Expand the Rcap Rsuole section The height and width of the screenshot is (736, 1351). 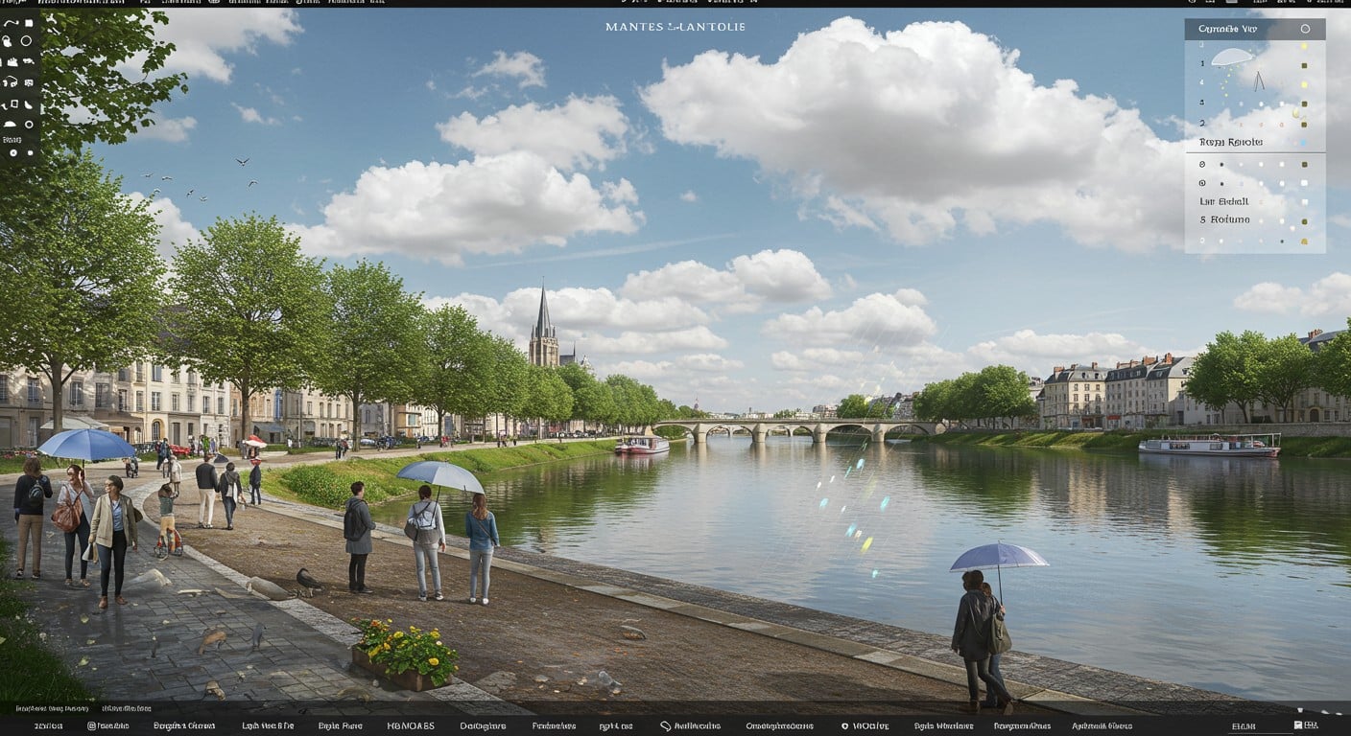1231,143
